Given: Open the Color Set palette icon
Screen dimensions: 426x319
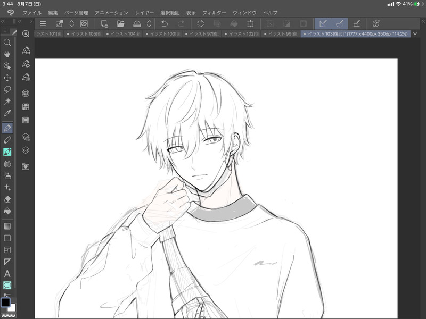Looking at the screenshot, I should pos(26,107).
